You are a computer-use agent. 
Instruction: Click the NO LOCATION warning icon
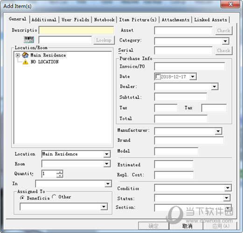pyautogui.click(x=25, y=62)
